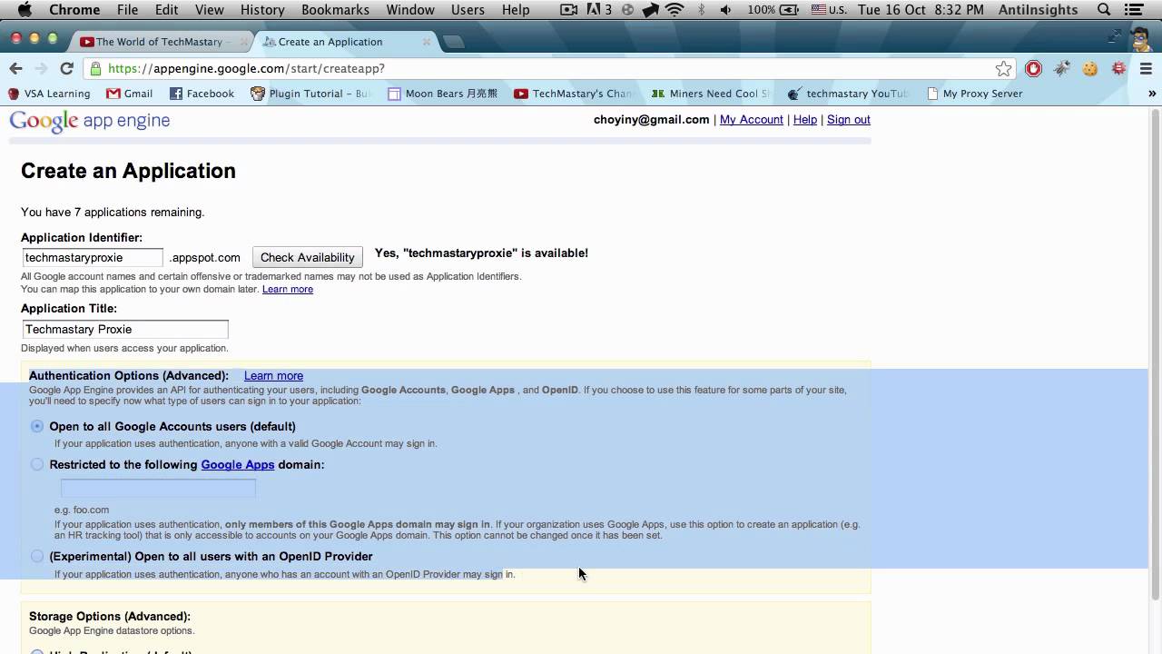
Task: Show hidden bookmarks with the double chevron
Action: pyautogui.click(x=1152, y=94)
